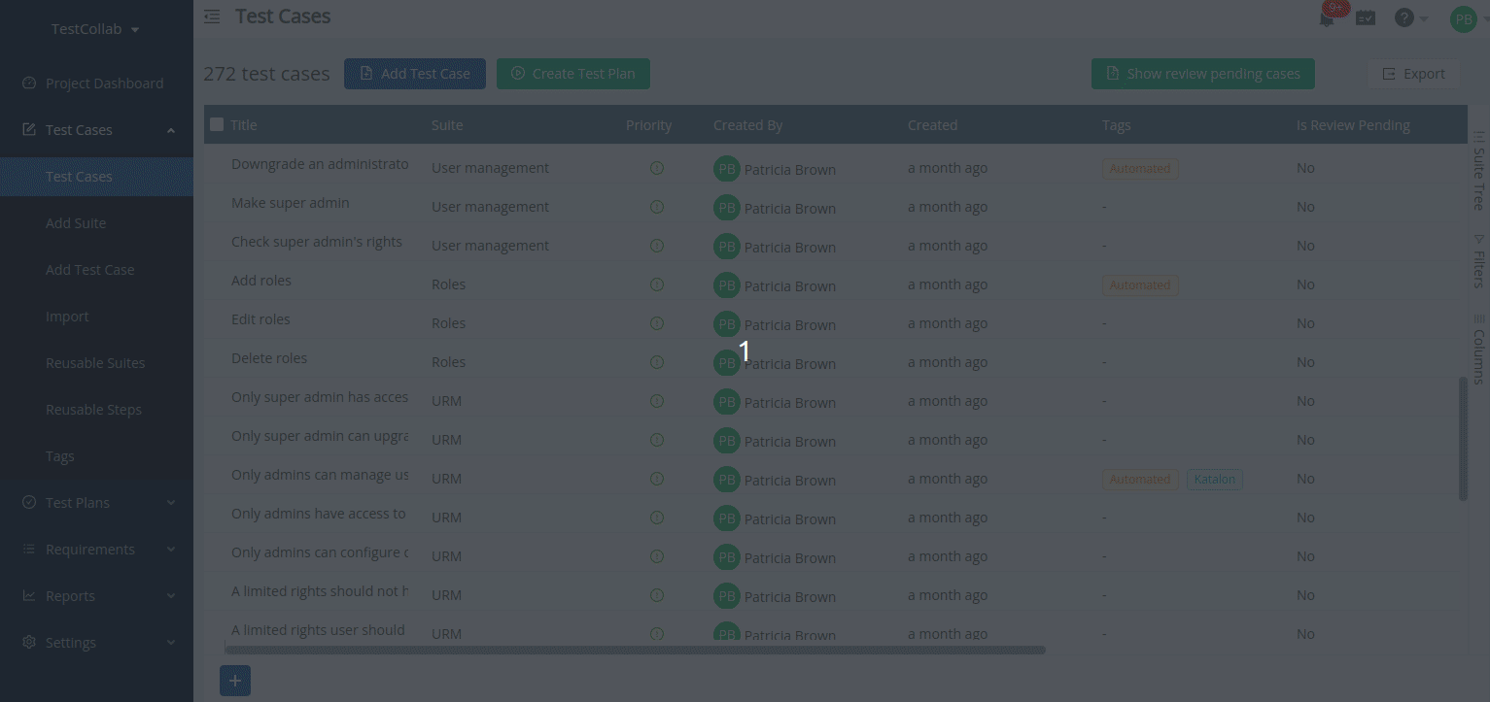
Task: Click Patricia Brown avatar in Add roles row
Action: tap(727, 285)
